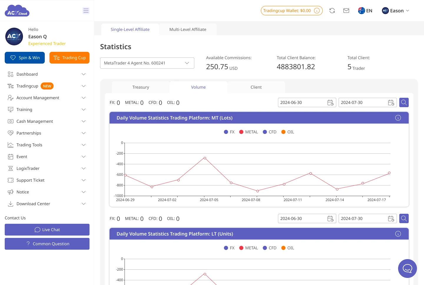This screenshot has height=285, width=424.
Task: Click the Tradingcup sidebar icon
Action: tap(11, 86)
